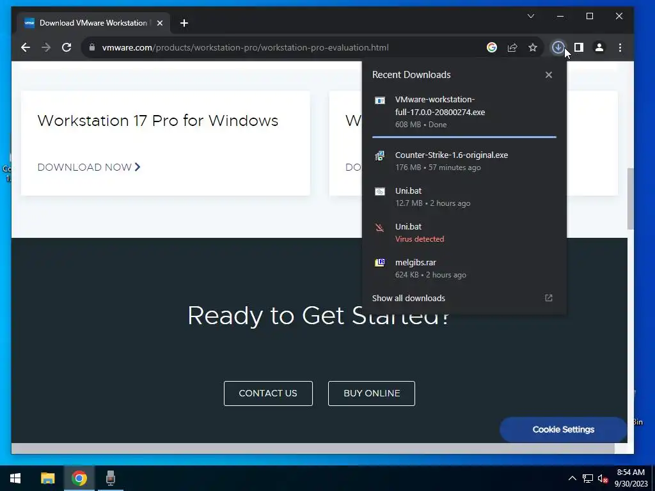Click the melgibs.rar archive icon

[380, 263]
